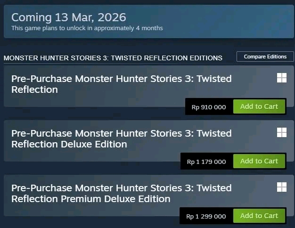Add the Premium Deluxe Edition to cart
Viewport: 295px width, 228px height.
click(x=259, y=216)
